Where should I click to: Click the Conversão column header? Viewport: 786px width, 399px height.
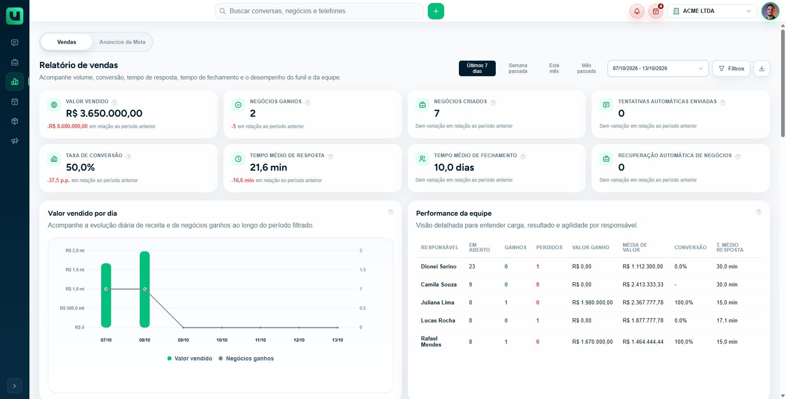(691, 248)
